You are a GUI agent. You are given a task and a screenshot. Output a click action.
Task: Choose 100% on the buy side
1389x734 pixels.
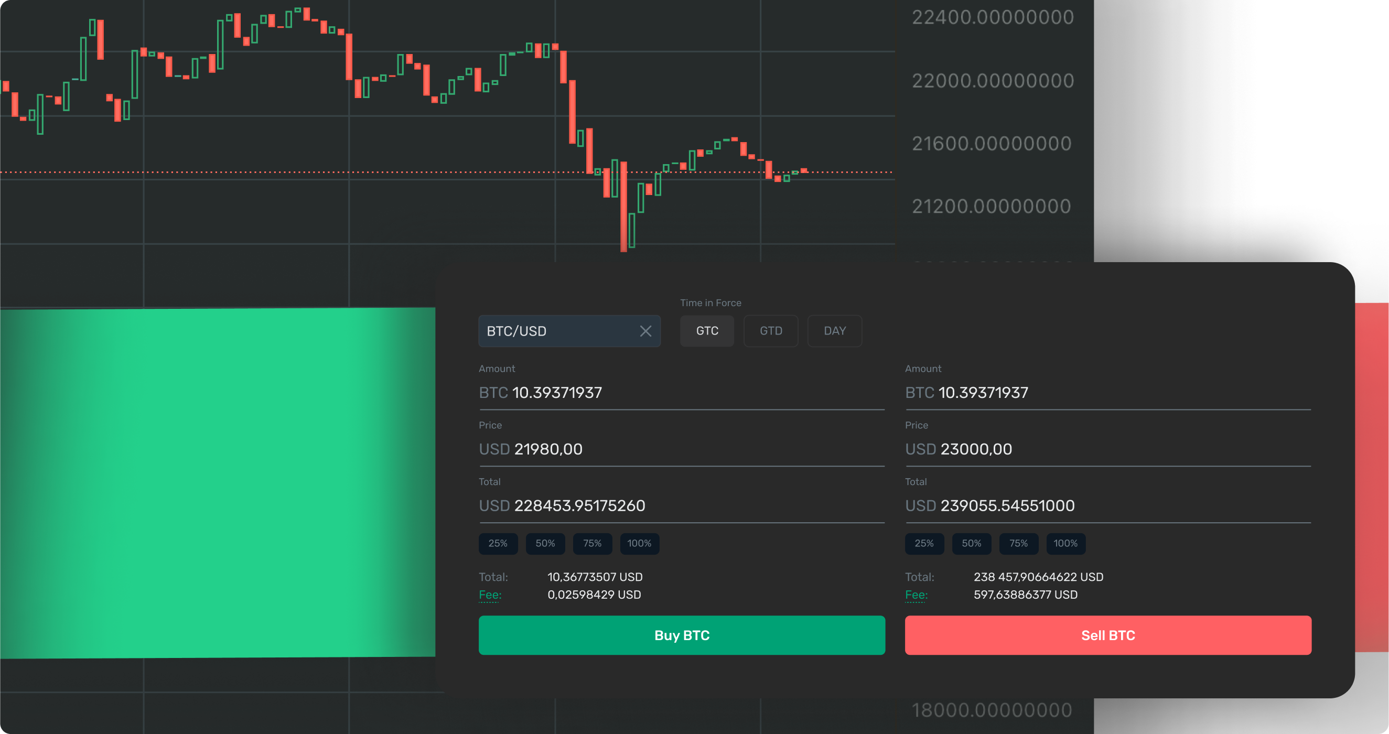coord(640,544)
